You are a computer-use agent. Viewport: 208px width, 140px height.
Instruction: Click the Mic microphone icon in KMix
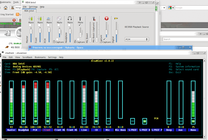(80, 18)
